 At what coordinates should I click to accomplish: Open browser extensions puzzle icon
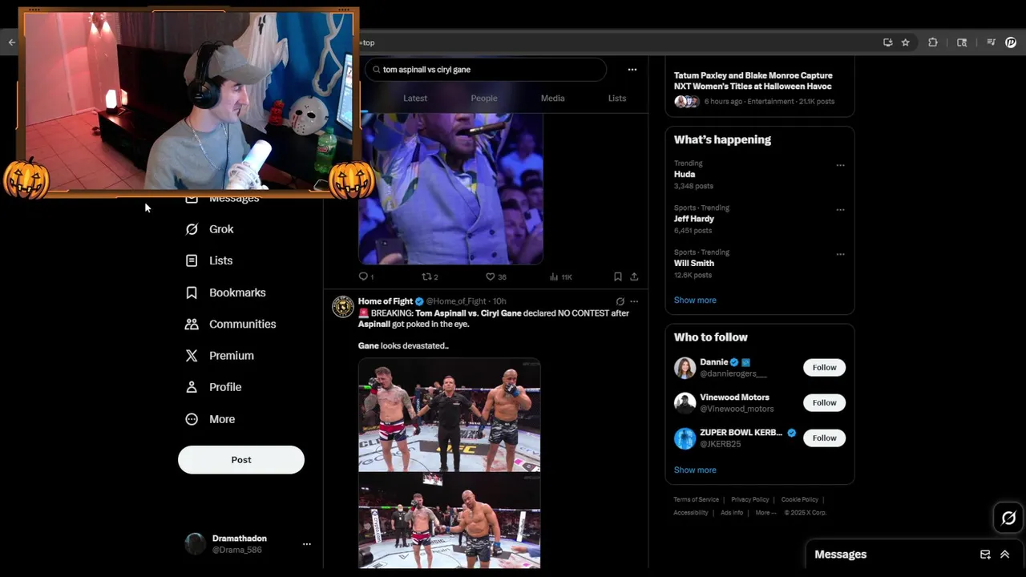(x=933, y=42)
